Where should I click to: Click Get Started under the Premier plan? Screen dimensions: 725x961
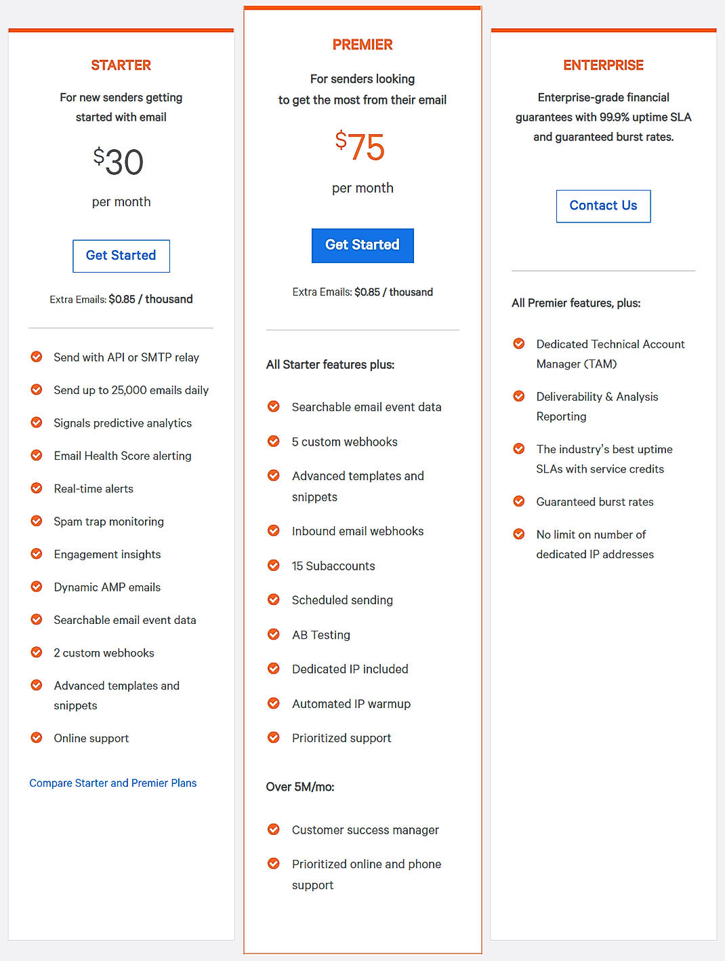(x=362, y=246)
